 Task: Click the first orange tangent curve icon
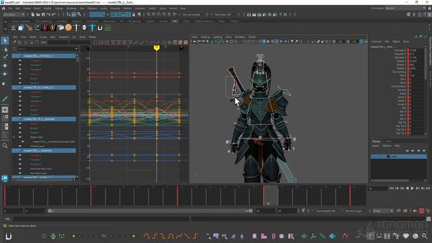click(x=146, y=236)
